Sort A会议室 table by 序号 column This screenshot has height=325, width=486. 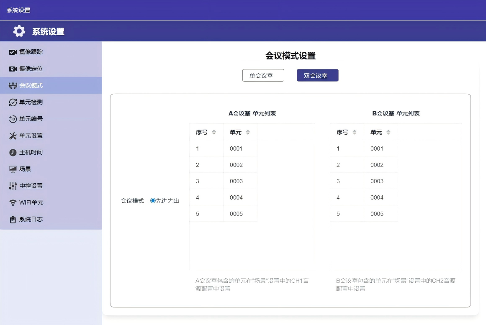213,132
